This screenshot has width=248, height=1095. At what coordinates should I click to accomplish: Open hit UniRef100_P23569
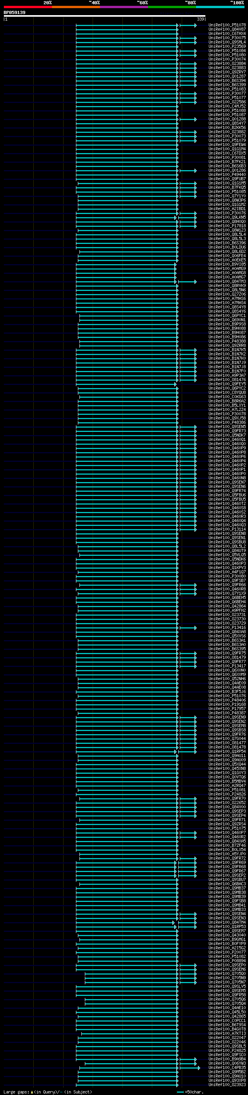pos(227,46)
